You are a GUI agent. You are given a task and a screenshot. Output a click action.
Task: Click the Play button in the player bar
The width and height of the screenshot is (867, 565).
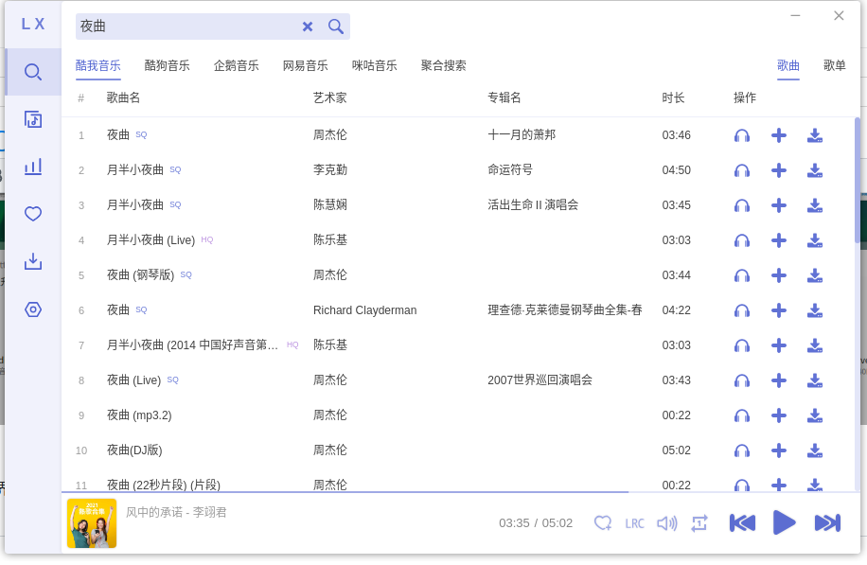click(x=784, y=523)
